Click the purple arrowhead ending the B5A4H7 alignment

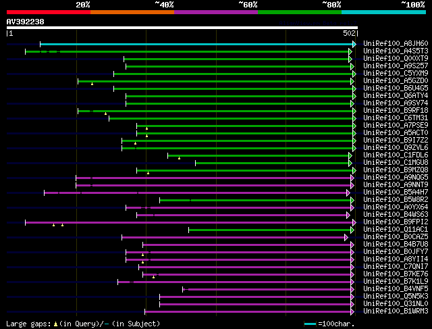[348, 193]
